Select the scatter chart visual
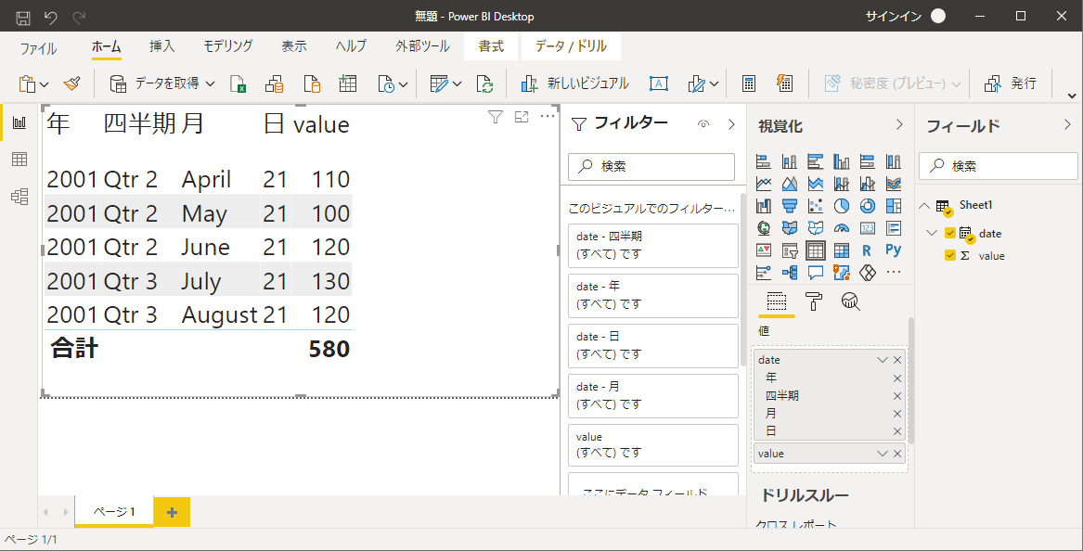This screenshot has width=1083, height=551. [x=816, y=206]
